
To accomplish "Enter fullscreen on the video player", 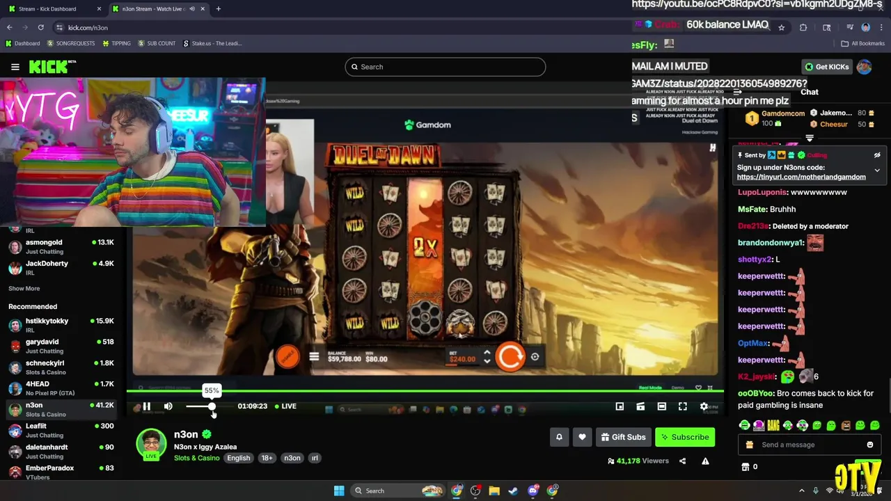I will coord(682,406).
